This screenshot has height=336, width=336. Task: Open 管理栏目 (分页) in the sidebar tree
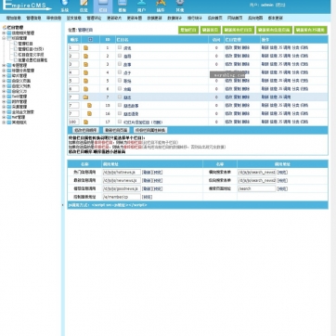(x=31, y=49)
